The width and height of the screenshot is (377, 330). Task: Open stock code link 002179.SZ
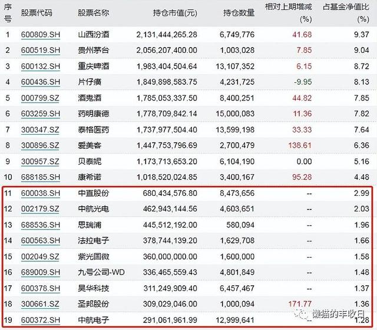(40, 209)
